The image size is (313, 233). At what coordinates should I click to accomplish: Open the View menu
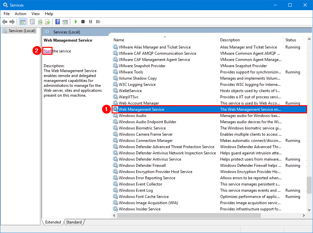35,14
